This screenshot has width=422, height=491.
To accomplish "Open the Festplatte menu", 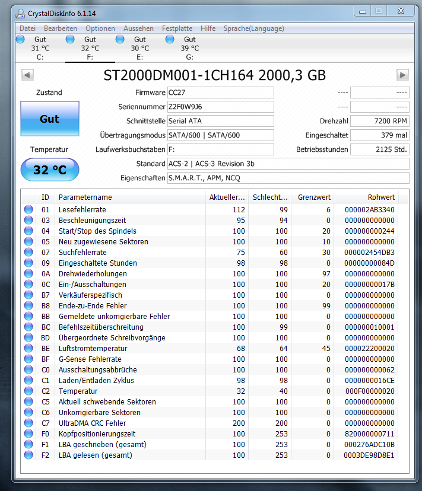I will (x=177, y=28).
